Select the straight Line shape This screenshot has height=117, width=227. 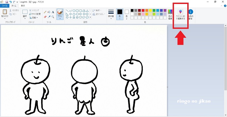click(67, 11)
